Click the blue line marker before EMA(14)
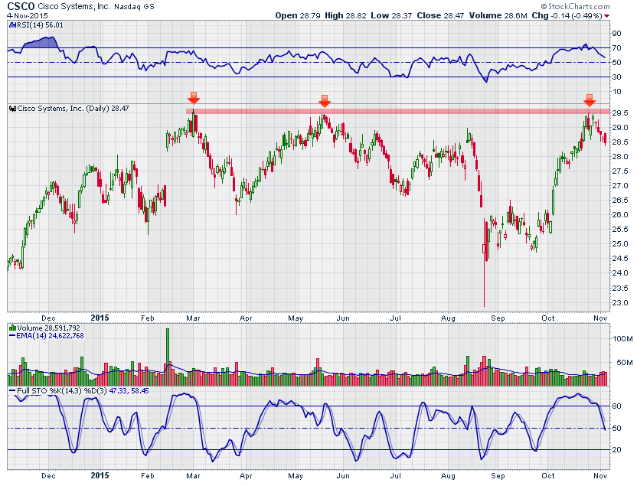Image resolution: width=637 pixels, height=486 pixels. coord(12,336)
